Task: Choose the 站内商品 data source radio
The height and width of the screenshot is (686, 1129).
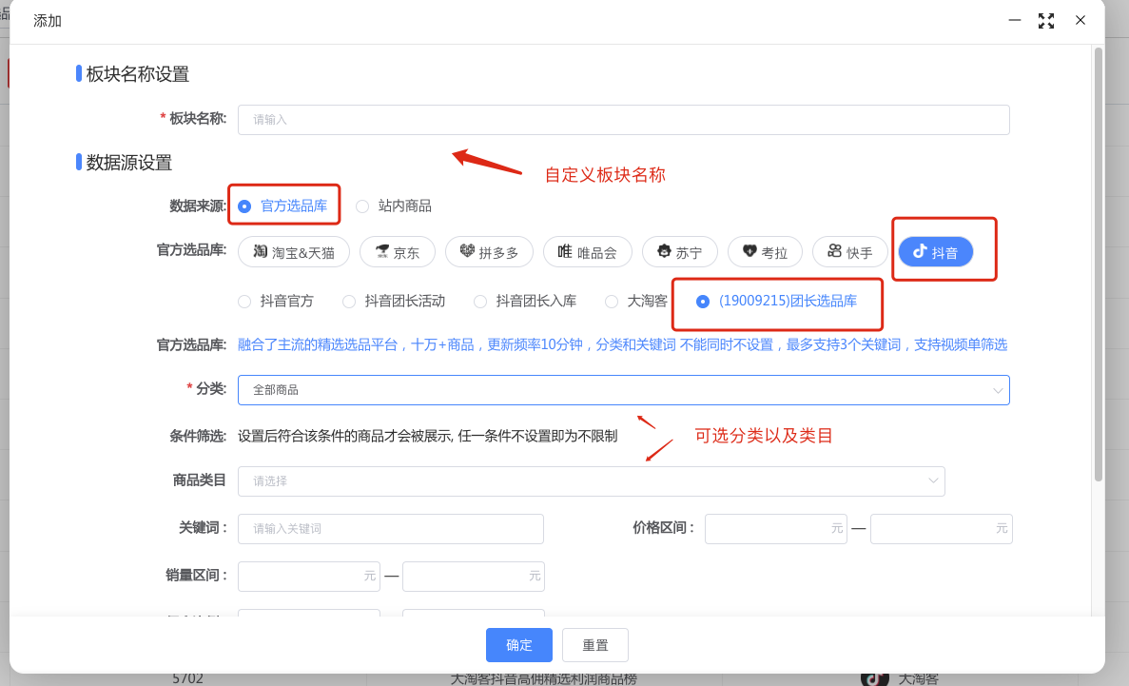Action: tap(394, 206)
